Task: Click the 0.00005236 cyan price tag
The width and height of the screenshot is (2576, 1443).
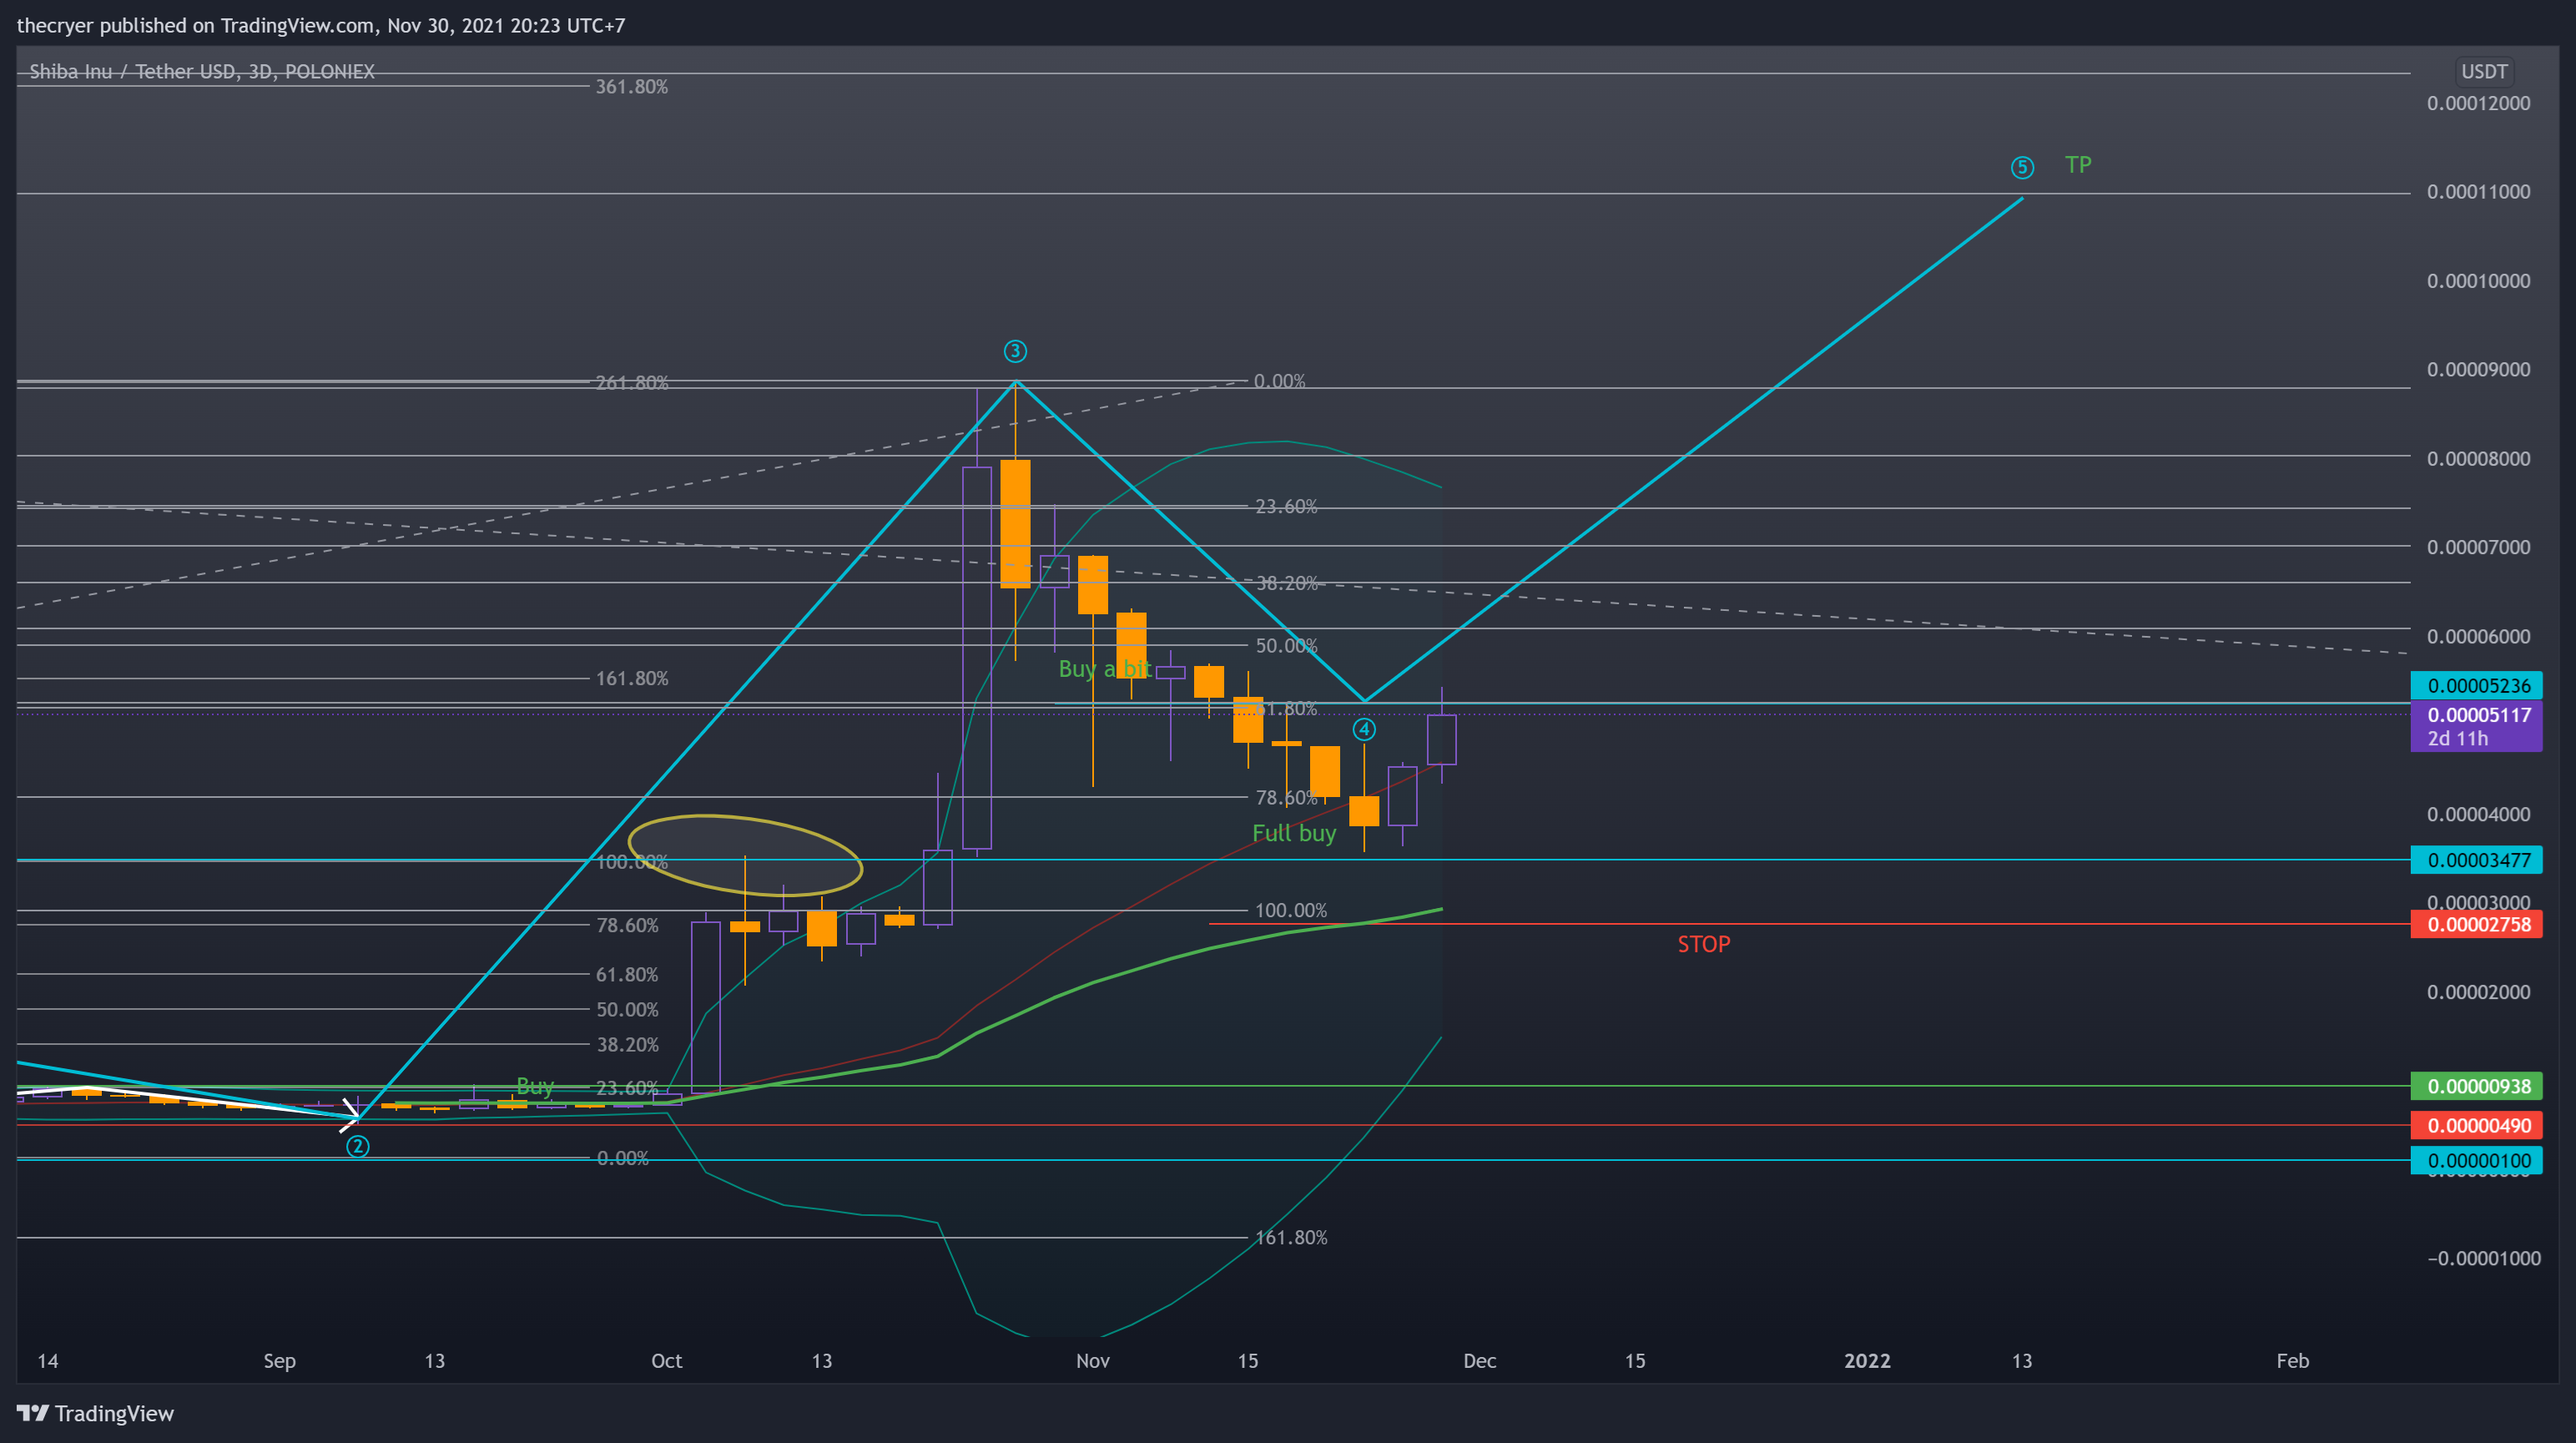Action: (x=2476, y=685)
